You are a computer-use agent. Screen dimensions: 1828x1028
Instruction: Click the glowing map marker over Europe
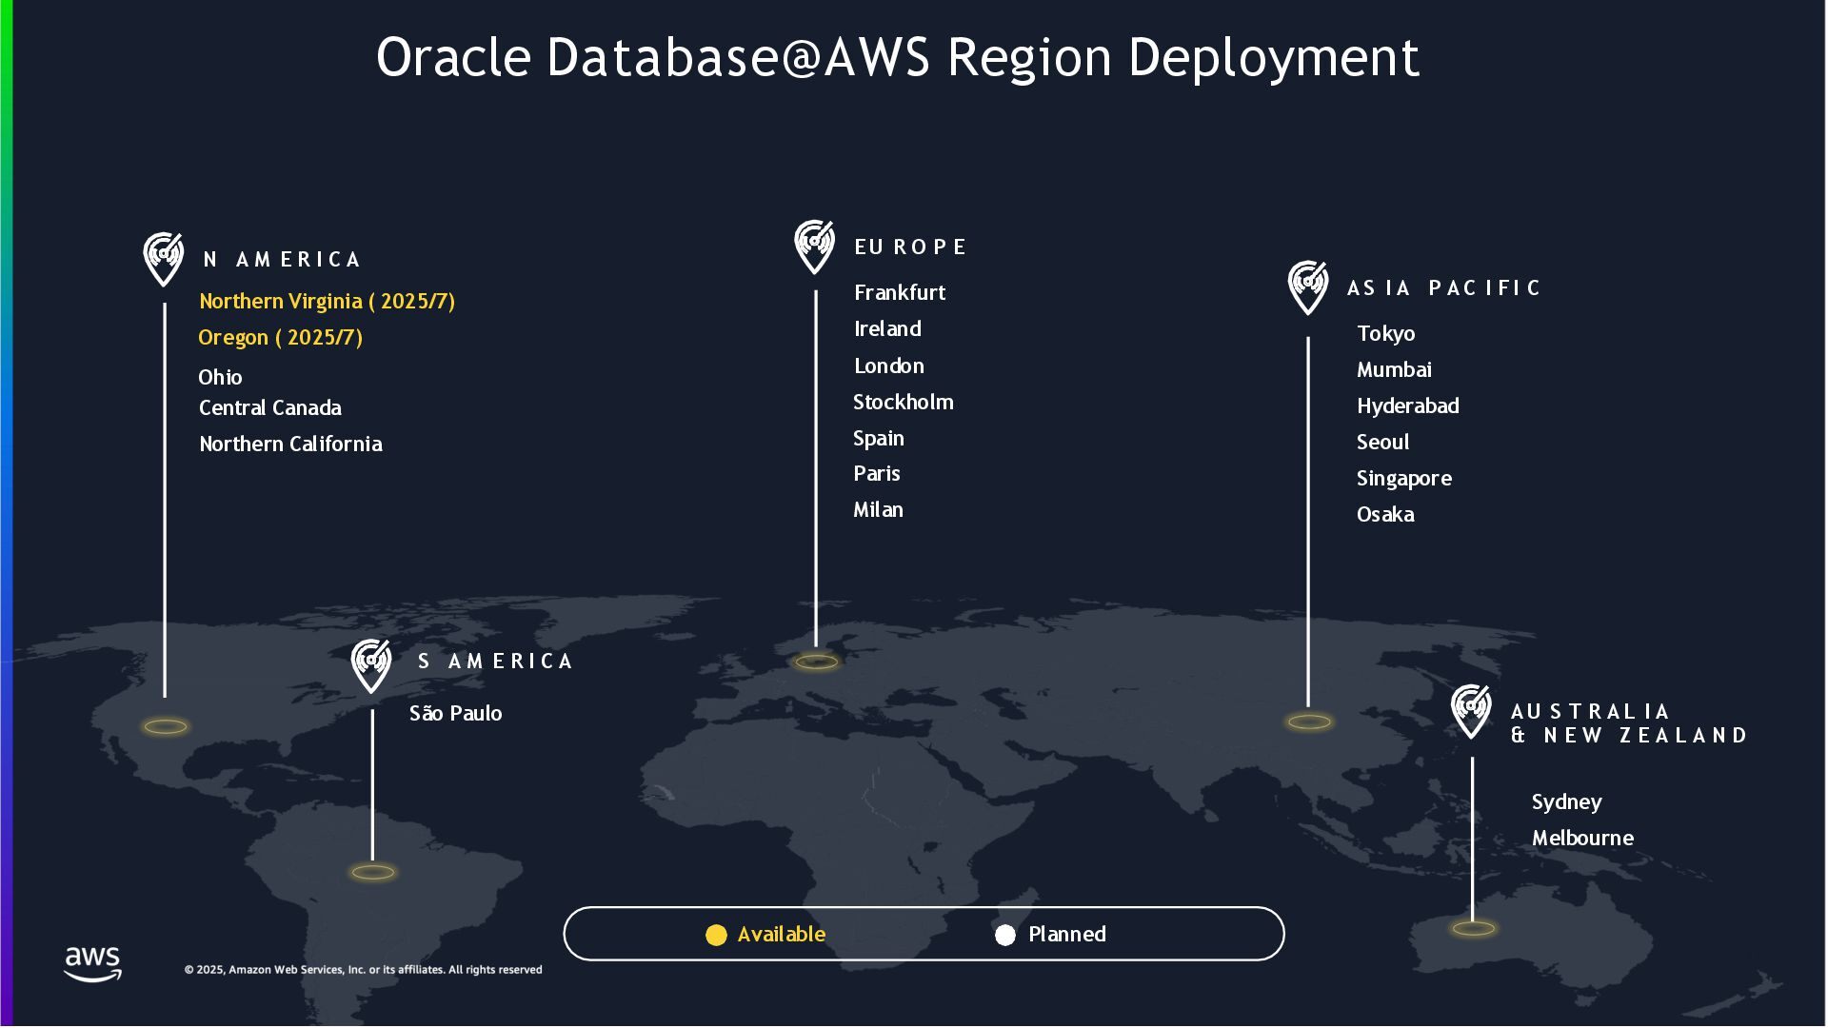(816, 662)
